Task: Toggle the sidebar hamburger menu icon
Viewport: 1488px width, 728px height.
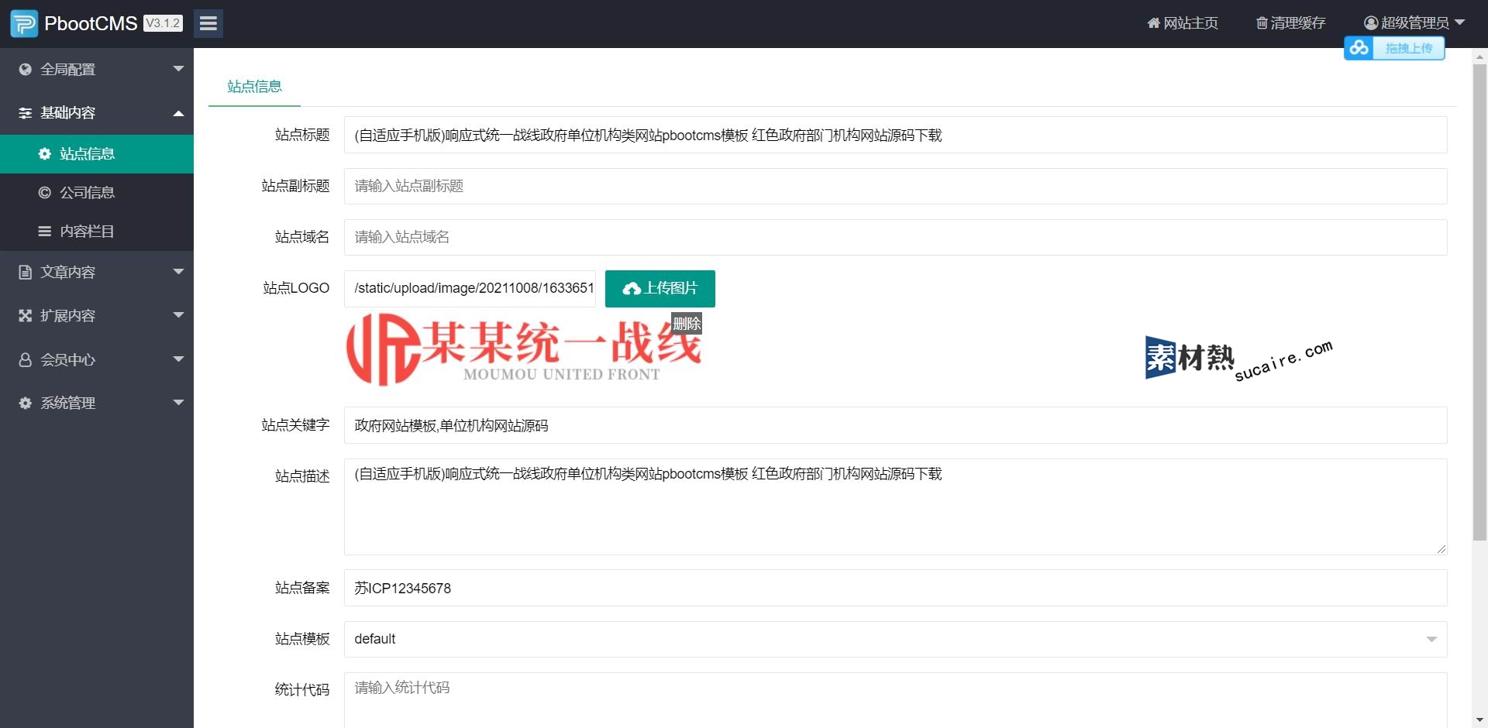Action: point(208,24)
